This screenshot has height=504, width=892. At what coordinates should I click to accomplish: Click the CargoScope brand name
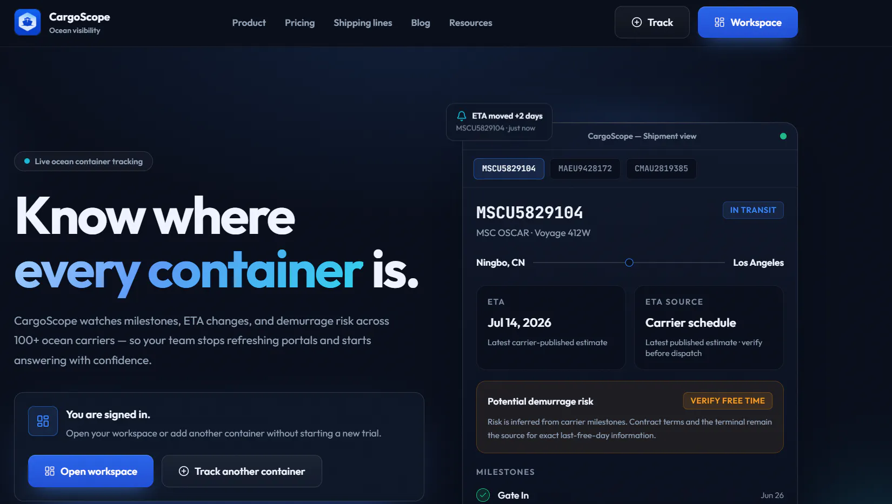[x=79, y=17]
